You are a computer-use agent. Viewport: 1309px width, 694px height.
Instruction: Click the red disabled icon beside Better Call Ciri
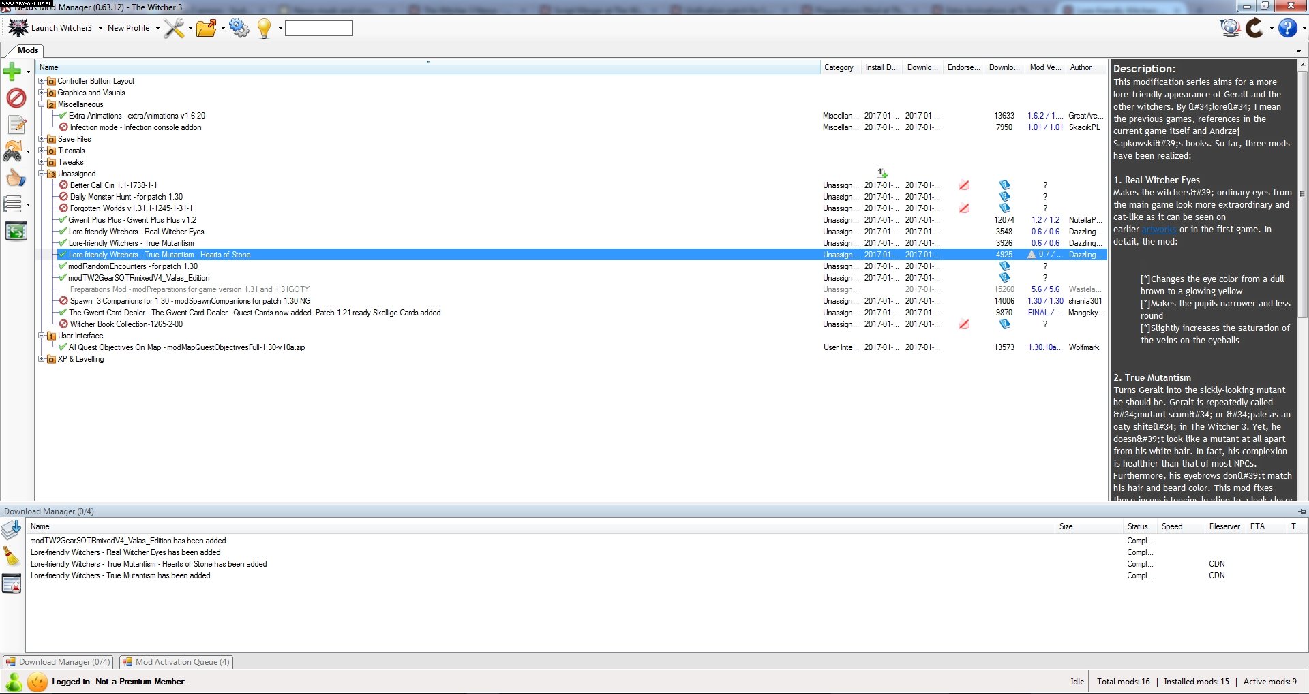click(x=63, y=185)
